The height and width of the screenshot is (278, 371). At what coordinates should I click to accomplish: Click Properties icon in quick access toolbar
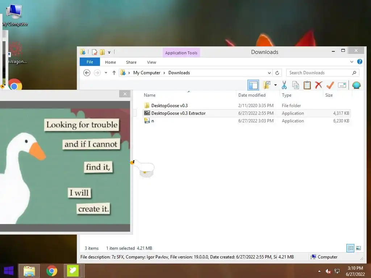click(95, 52)
